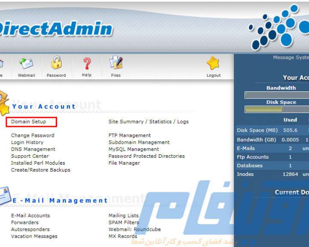Go to Support Center
The height and width of the screenshot is (247, 309).
pos(30,156)
